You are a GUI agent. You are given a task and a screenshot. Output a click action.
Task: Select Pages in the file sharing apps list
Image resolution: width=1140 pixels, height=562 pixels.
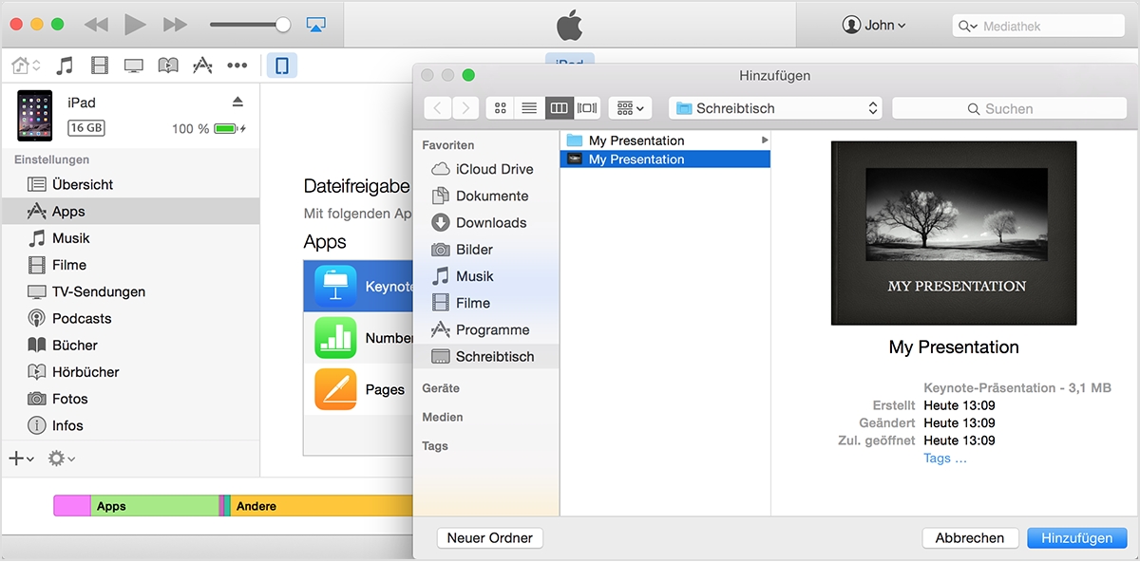tap(359, 389)
